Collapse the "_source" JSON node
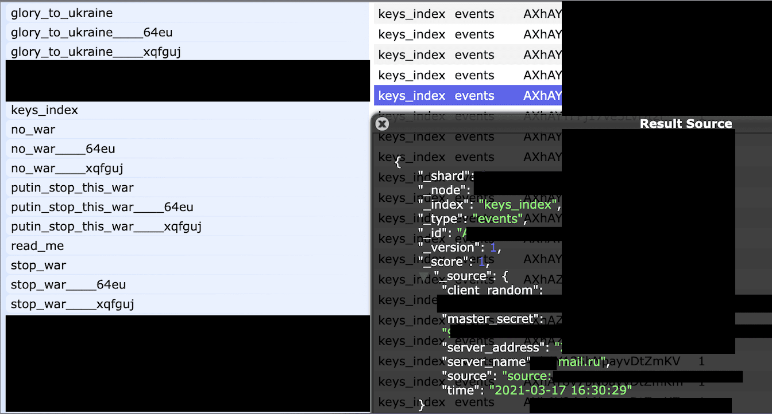The image size is (772, 414). [424, 276]
